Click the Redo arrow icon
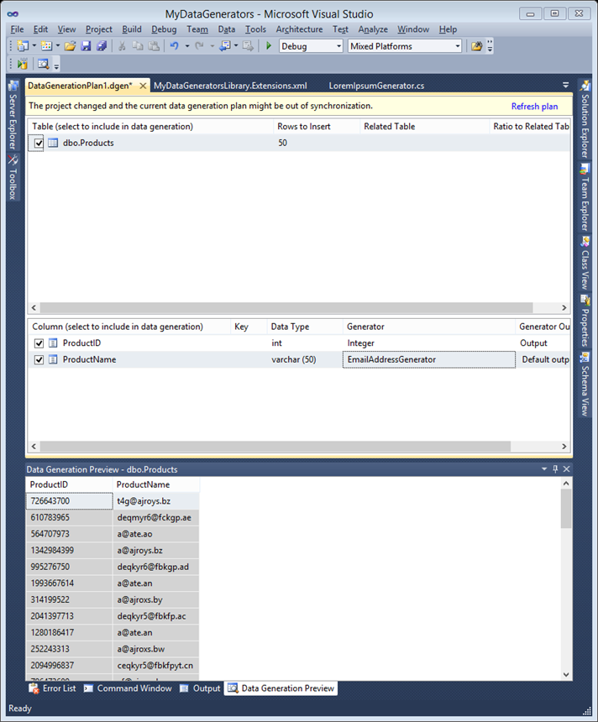Screen dimensions: 598x722 coord(199,46)
